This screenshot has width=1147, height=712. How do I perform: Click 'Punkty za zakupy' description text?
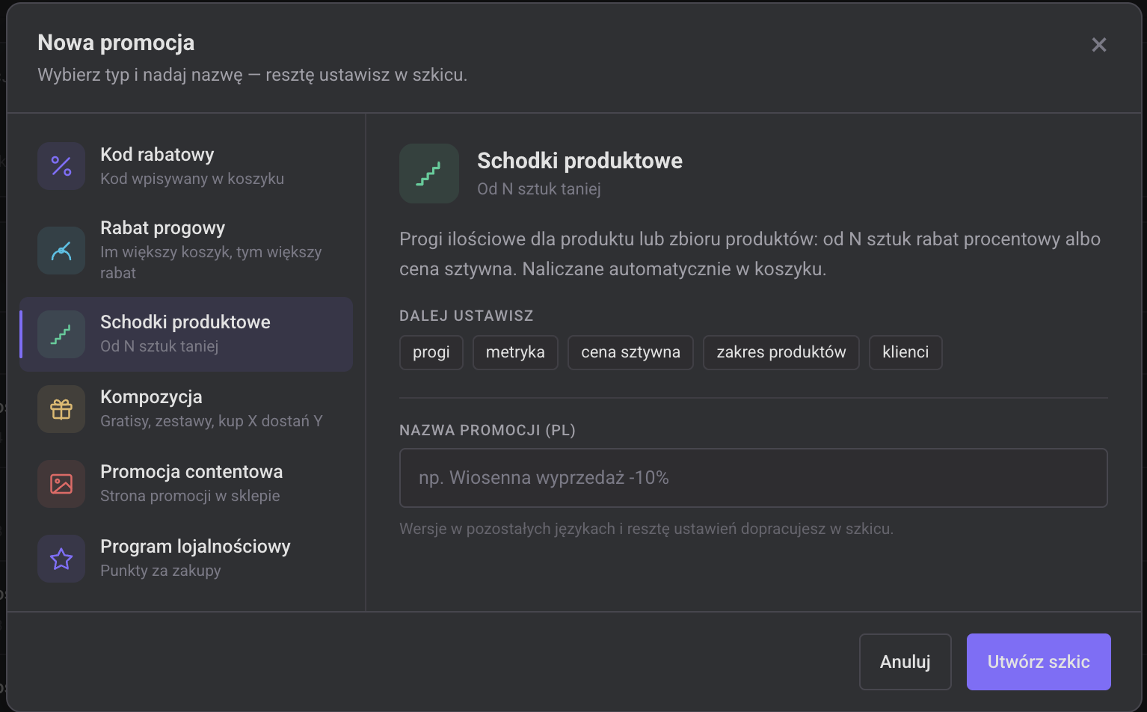click(x=161, y=571)
